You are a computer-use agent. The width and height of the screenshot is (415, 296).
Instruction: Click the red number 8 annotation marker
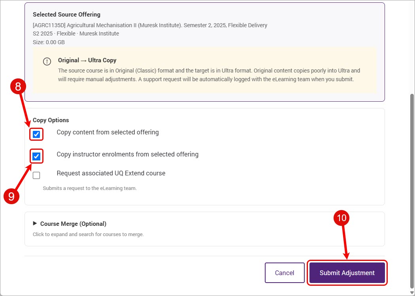18,87
